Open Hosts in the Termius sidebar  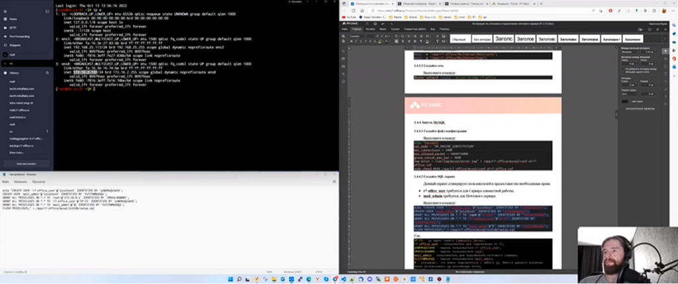coord(13,19)
